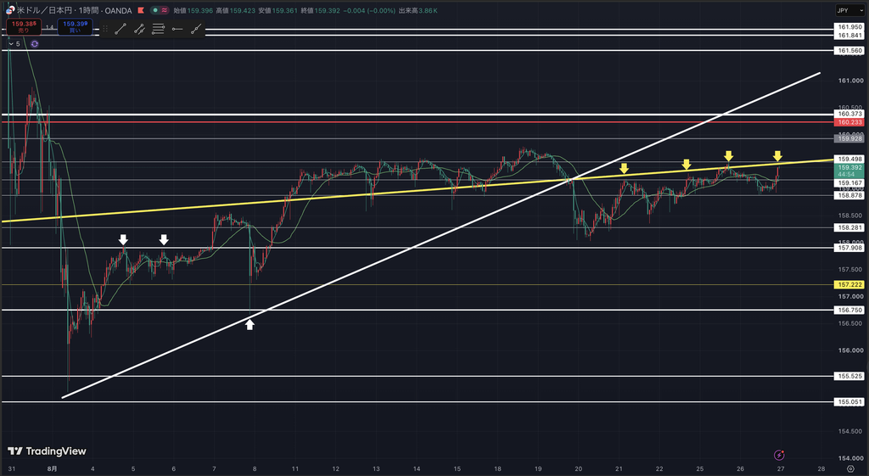869x476 pixels.
Task: Open the purple lightning events icon
Action: pyautogui.click(x=779, y=455)
